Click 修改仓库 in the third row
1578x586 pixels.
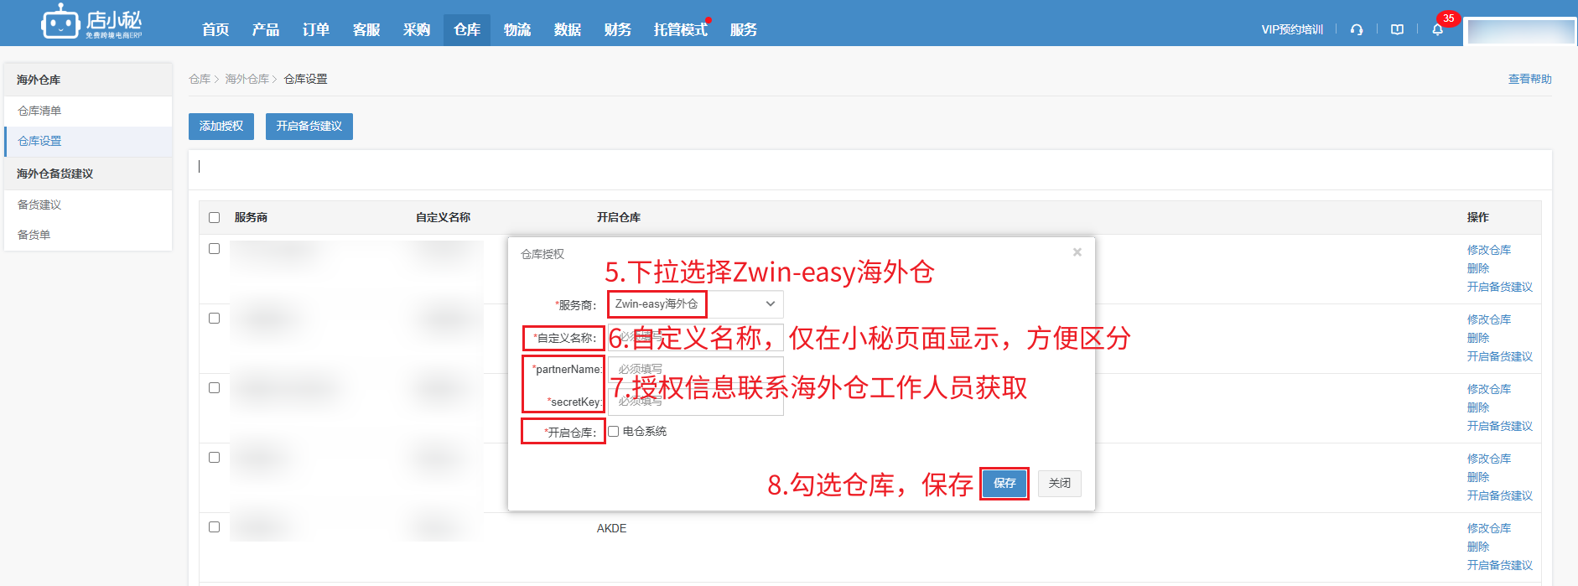click(1489, 389)
